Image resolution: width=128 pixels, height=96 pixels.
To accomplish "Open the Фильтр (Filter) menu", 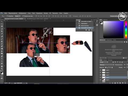I will click(46, 13).
